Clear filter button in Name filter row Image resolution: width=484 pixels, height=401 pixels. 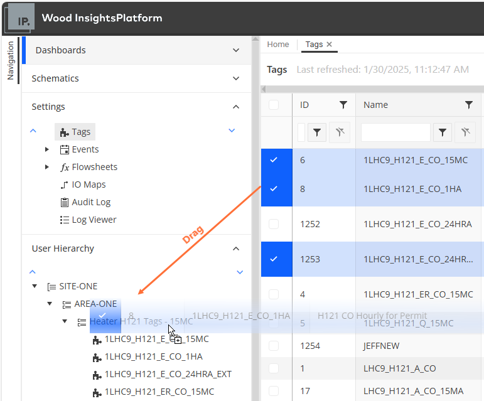coord(465,132)
